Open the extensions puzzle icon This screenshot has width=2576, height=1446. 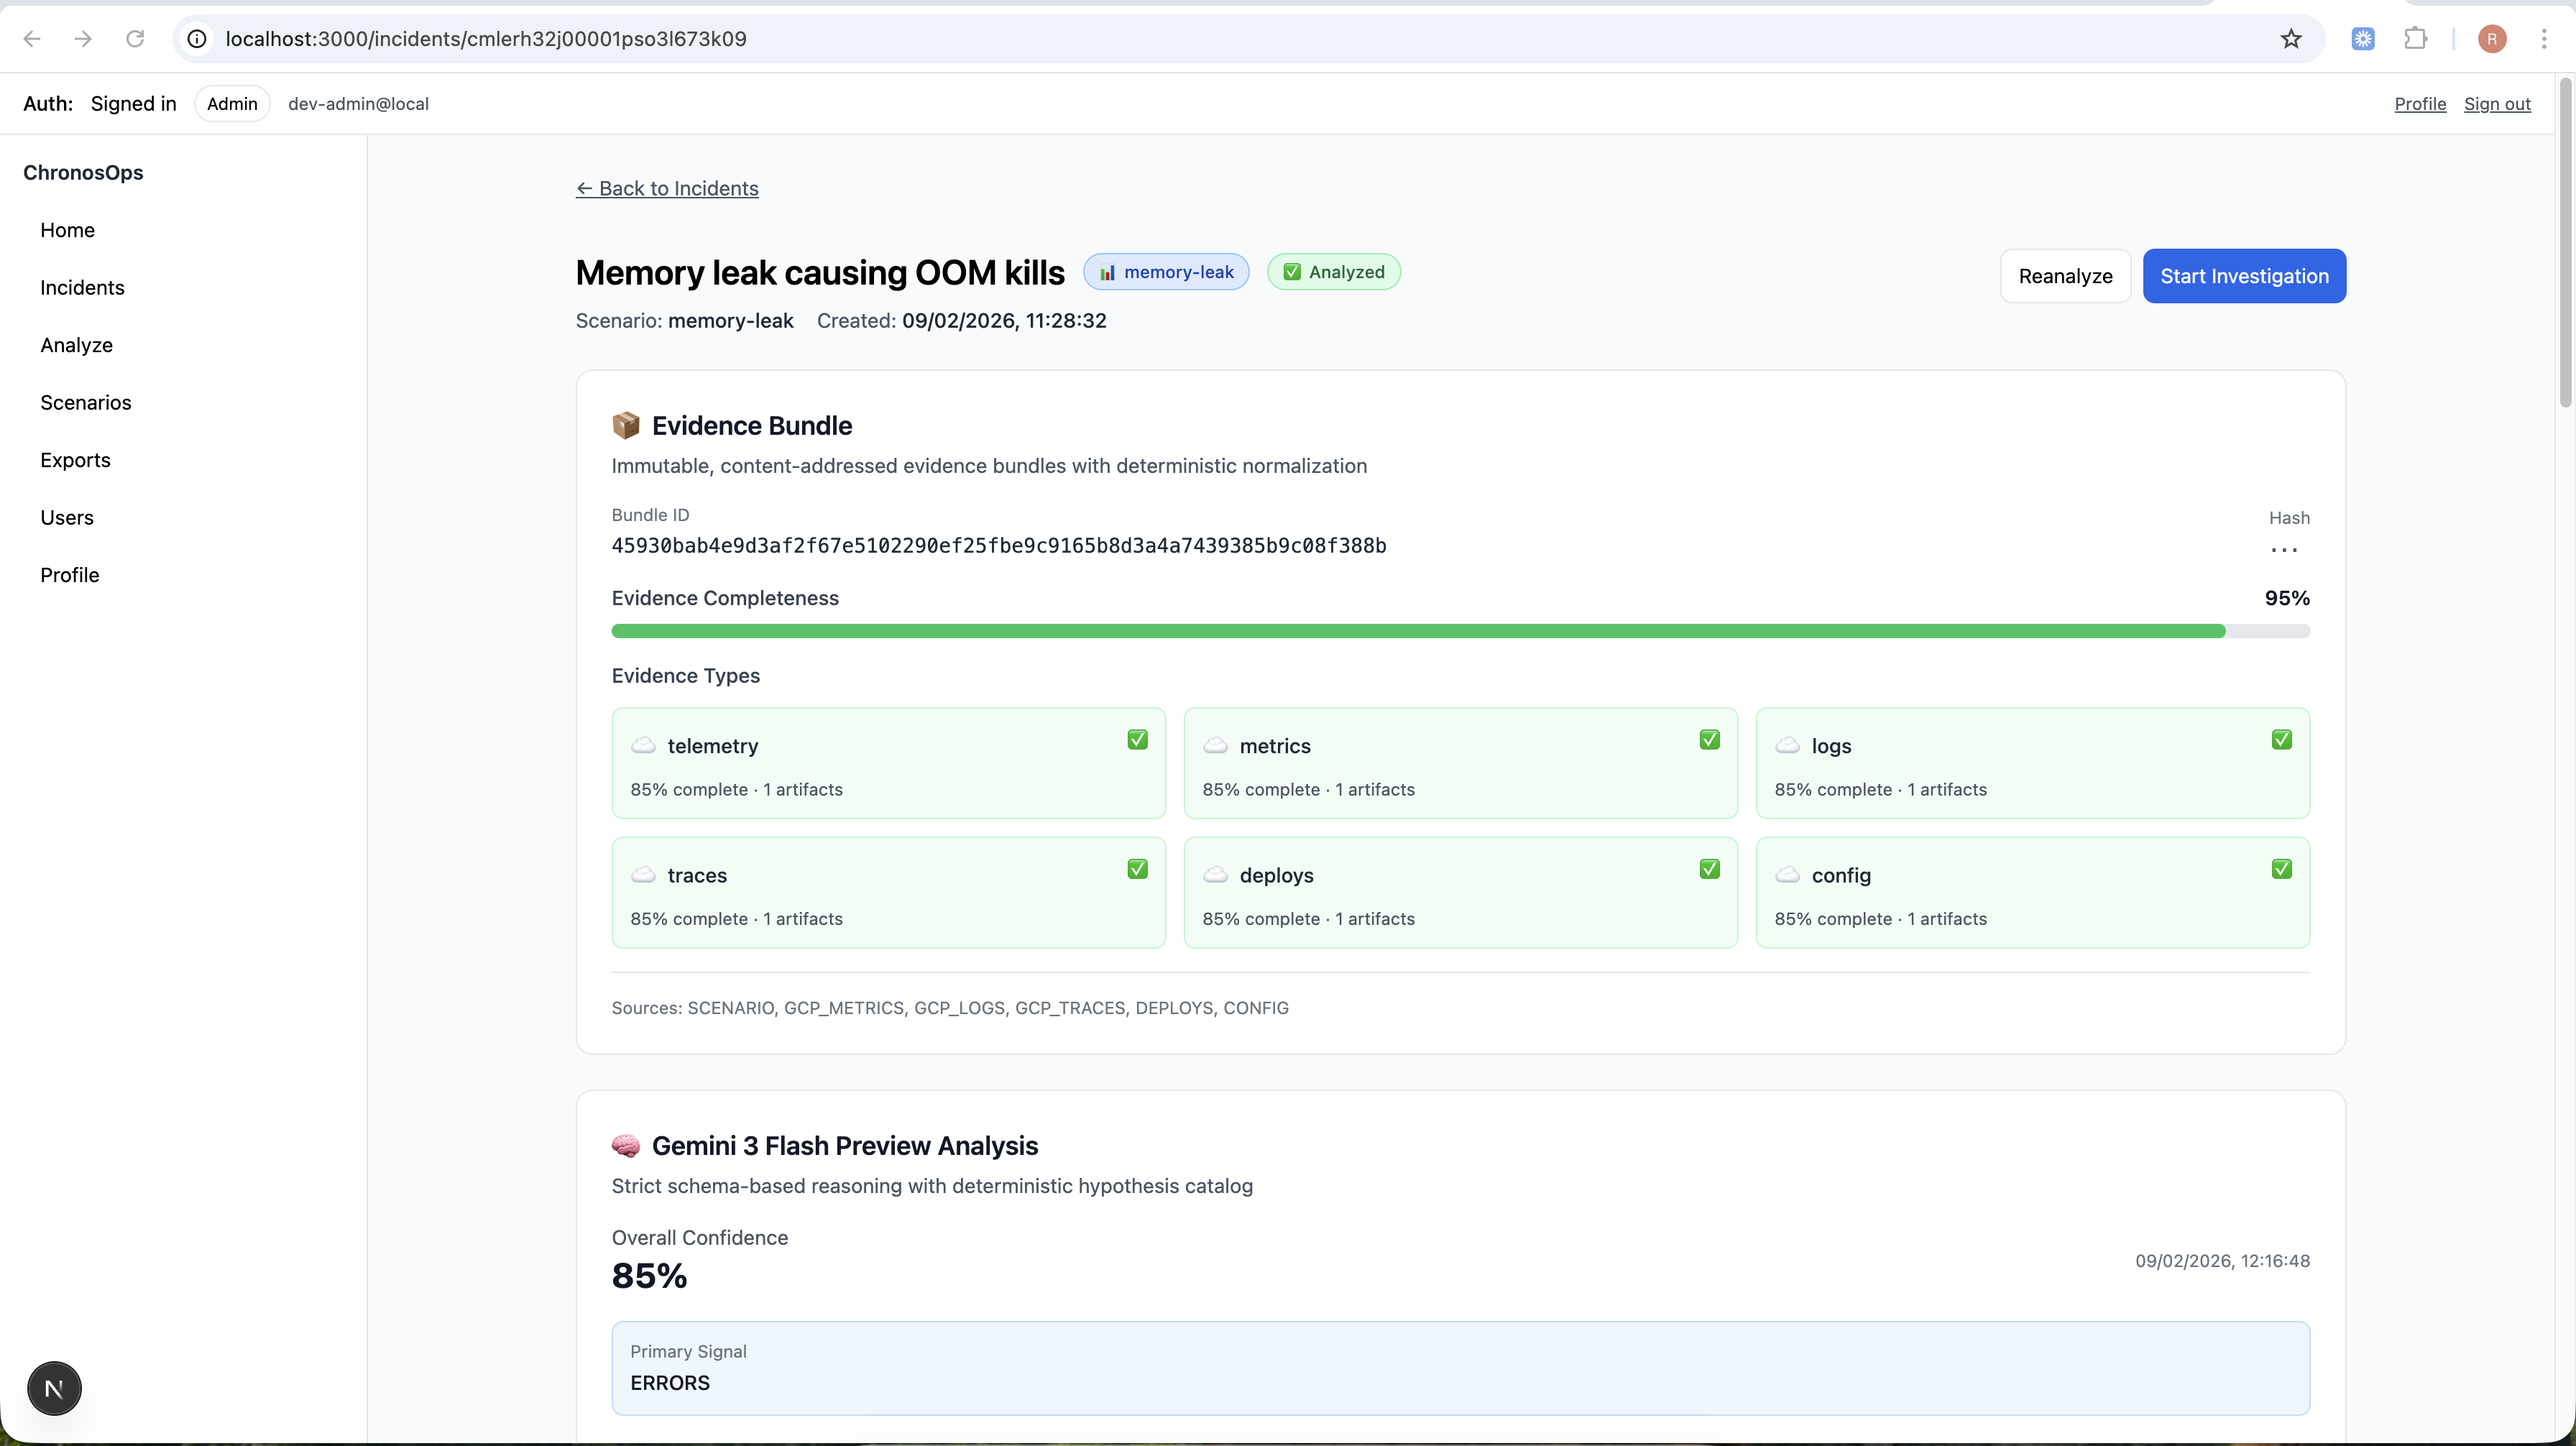(x=2415, y=39)
